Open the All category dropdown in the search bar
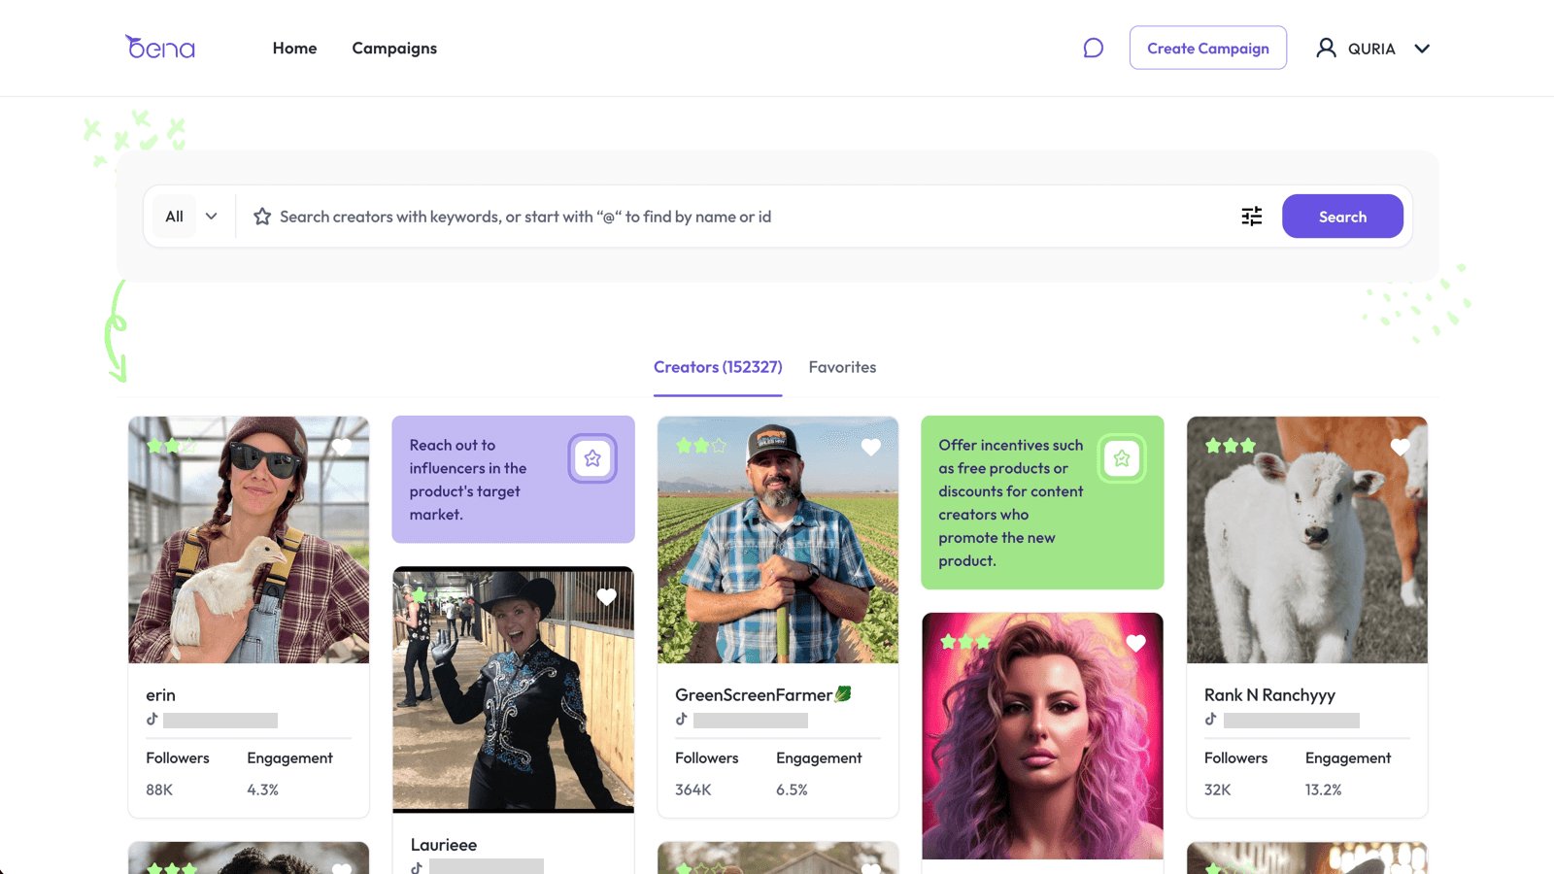Viewport: 1554px width, 874px height. (188, 216)
